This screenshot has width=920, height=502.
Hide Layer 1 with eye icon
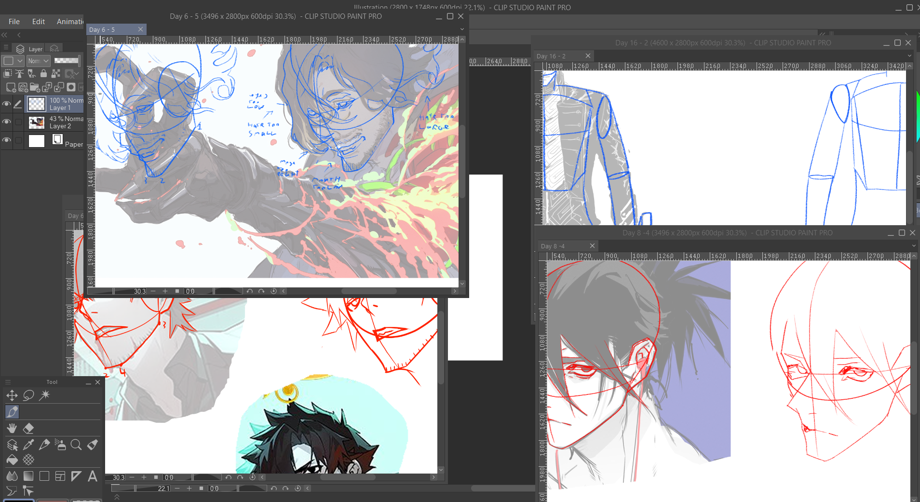click(6, 104)
